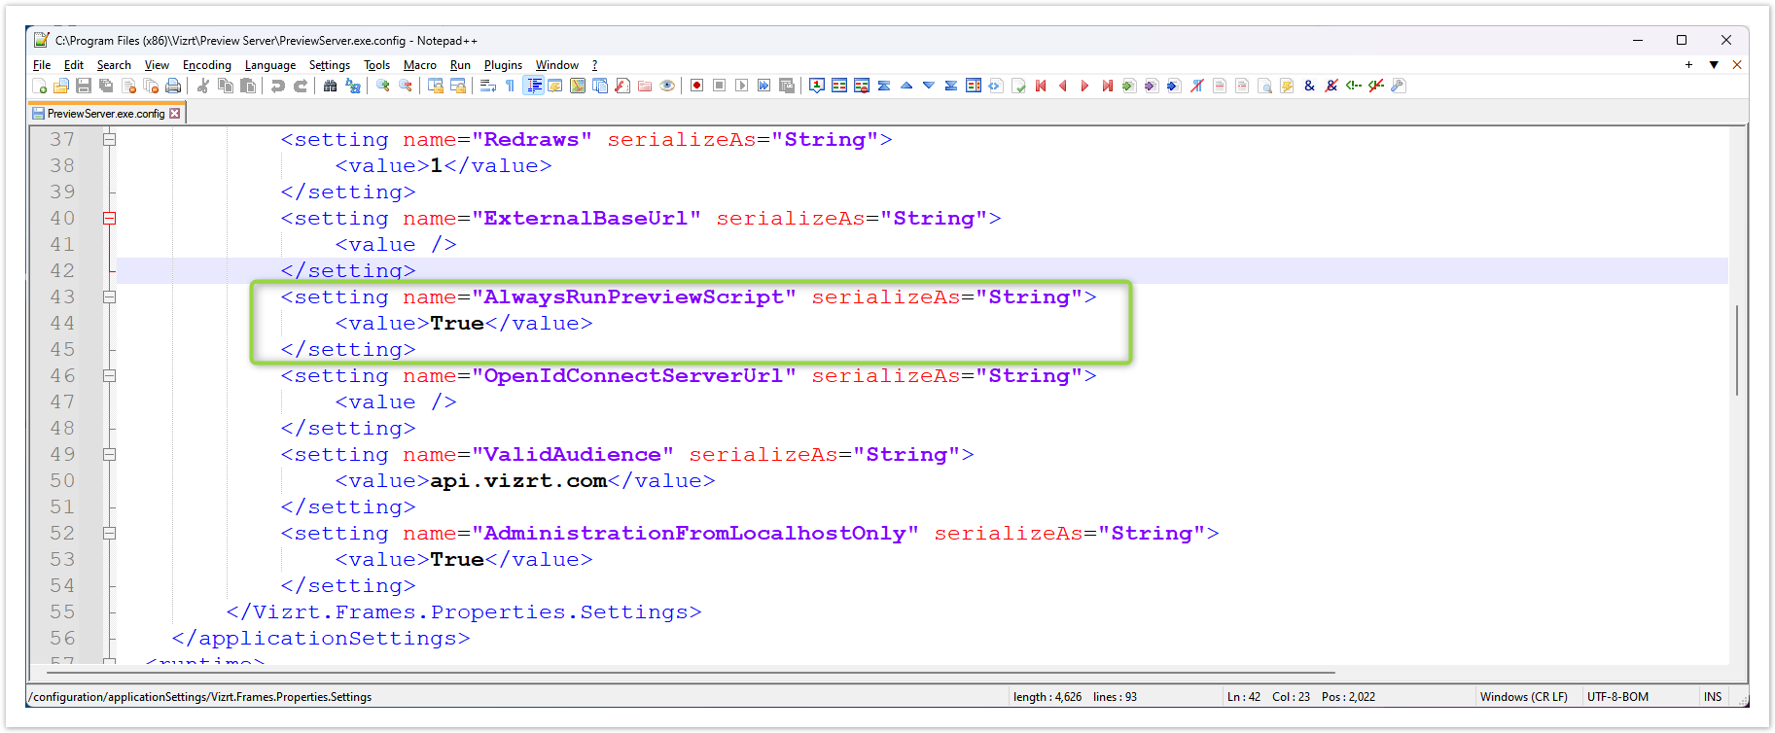This screenshot has width=1775, height=733.
Task: Click the wrench icon at toolbar end
Action: coord(1399,87)
